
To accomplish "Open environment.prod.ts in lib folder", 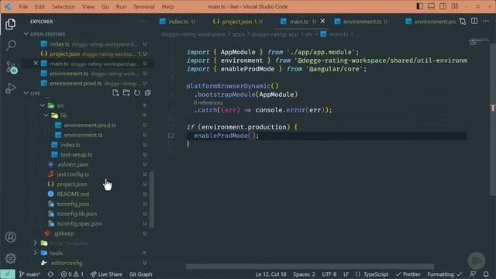I will click(x=90, y=126).
